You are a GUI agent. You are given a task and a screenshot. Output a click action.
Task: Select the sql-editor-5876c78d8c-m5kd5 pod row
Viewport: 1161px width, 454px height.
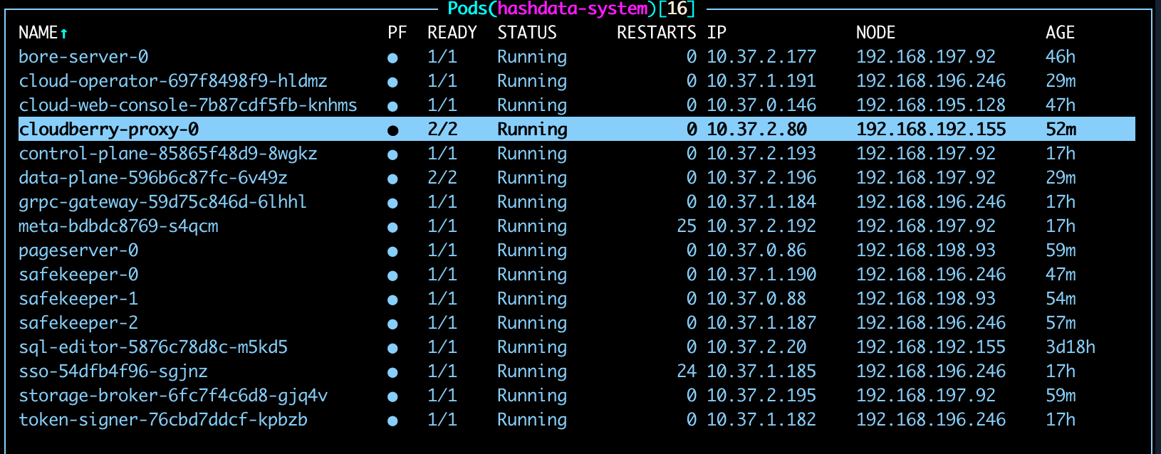[x=153, y=347]
